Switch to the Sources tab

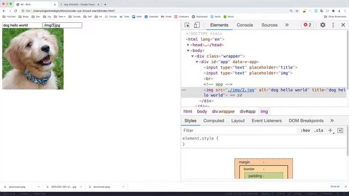(x=269, y=25)
